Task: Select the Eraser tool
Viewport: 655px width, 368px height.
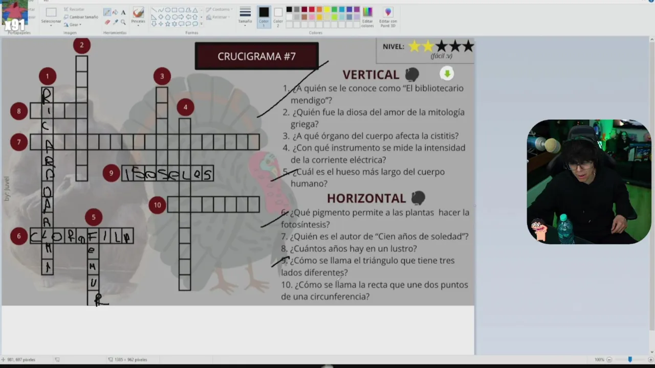Action: 107,22
